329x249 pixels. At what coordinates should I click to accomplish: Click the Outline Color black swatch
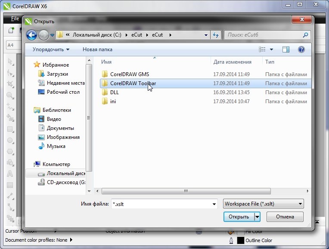(x=241, y=240)
